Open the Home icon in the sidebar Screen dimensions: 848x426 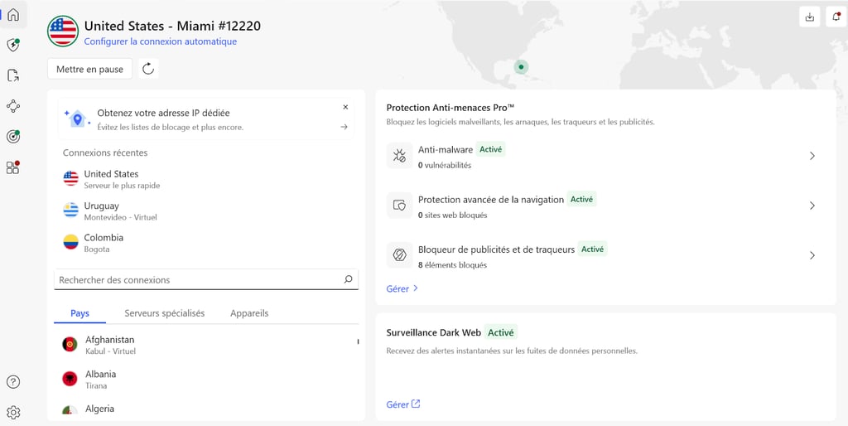(13, 15)
